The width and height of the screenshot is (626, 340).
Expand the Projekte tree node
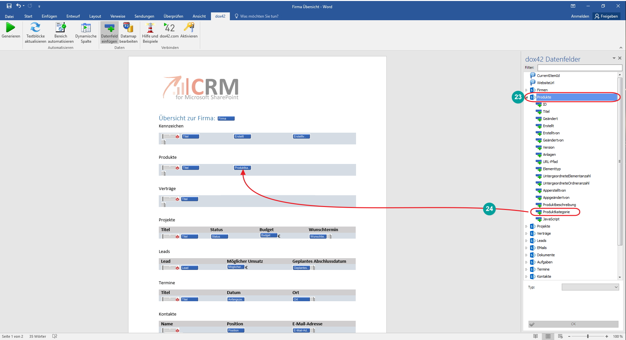pos(526,227)
